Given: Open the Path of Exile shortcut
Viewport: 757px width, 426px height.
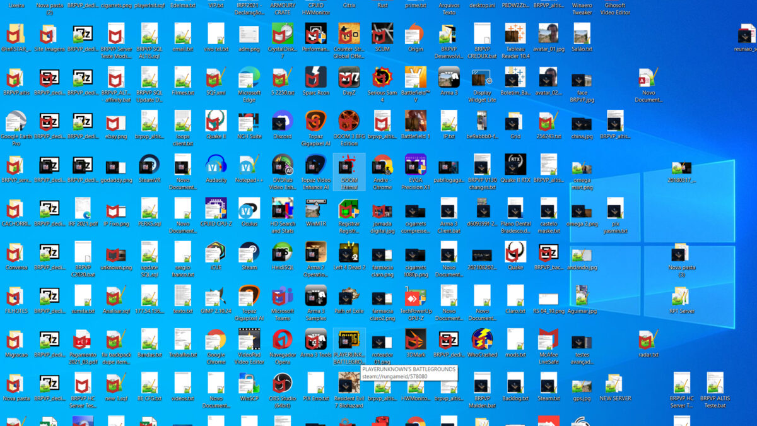Looking at the screenshot, I should 349,295.
